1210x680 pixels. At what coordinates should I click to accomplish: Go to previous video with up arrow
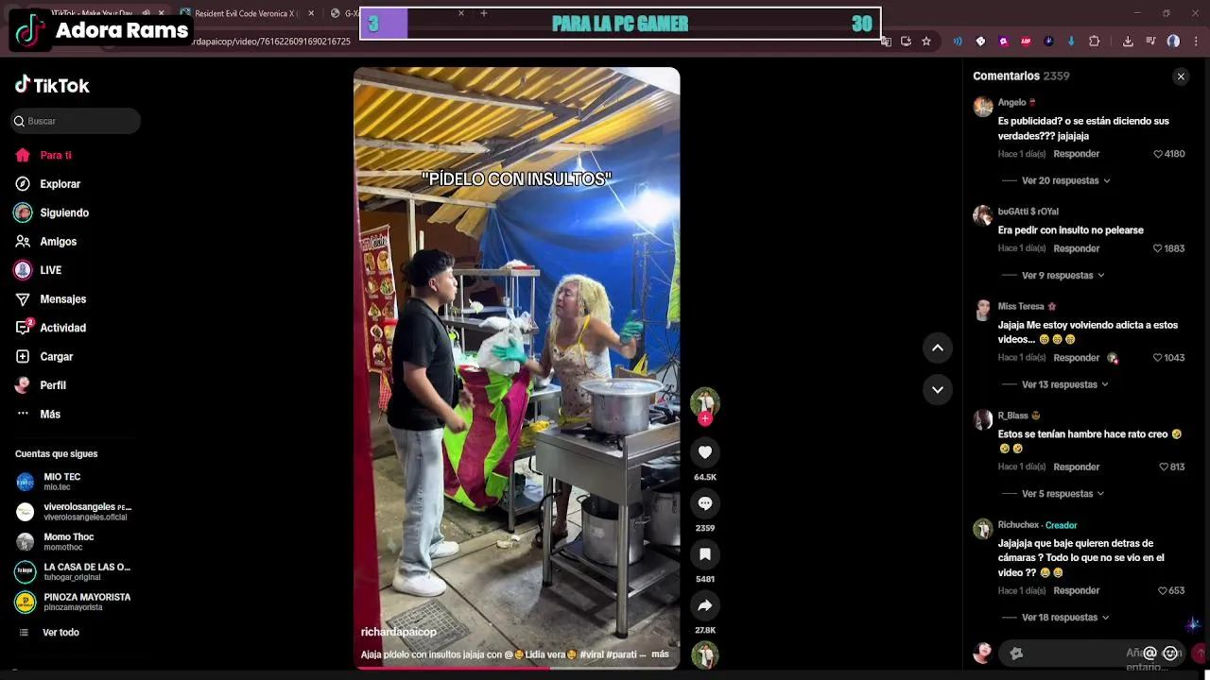pos(937,348)
